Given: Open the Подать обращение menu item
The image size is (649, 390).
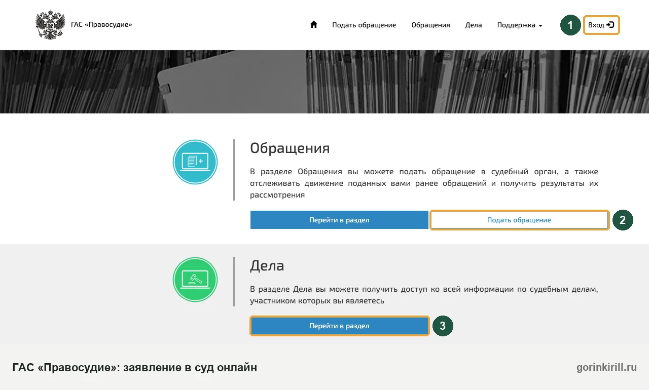Looking at the screenshot, I should tap(364, 25).
